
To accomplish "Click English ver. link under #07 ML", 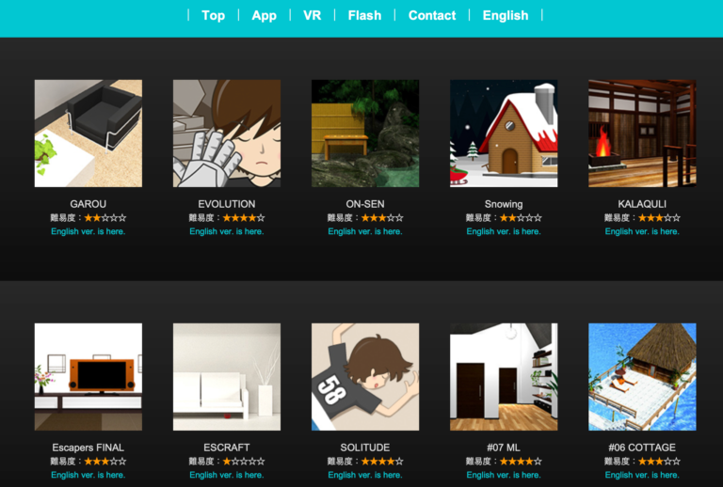I will [504, 475].
